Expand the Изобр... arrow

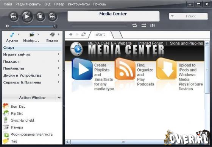[38, 34]
